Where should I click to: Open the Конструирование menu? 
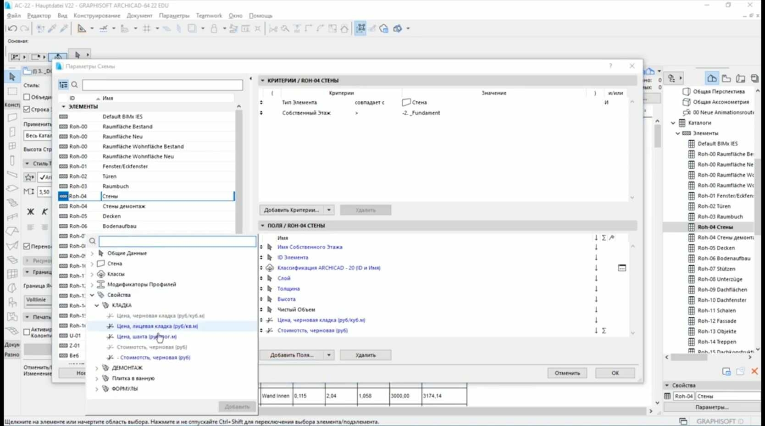click(x=97, y=16)
